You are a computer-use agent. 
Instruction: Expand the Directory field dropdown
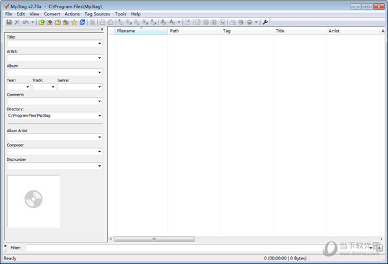(x=100, y=116)
